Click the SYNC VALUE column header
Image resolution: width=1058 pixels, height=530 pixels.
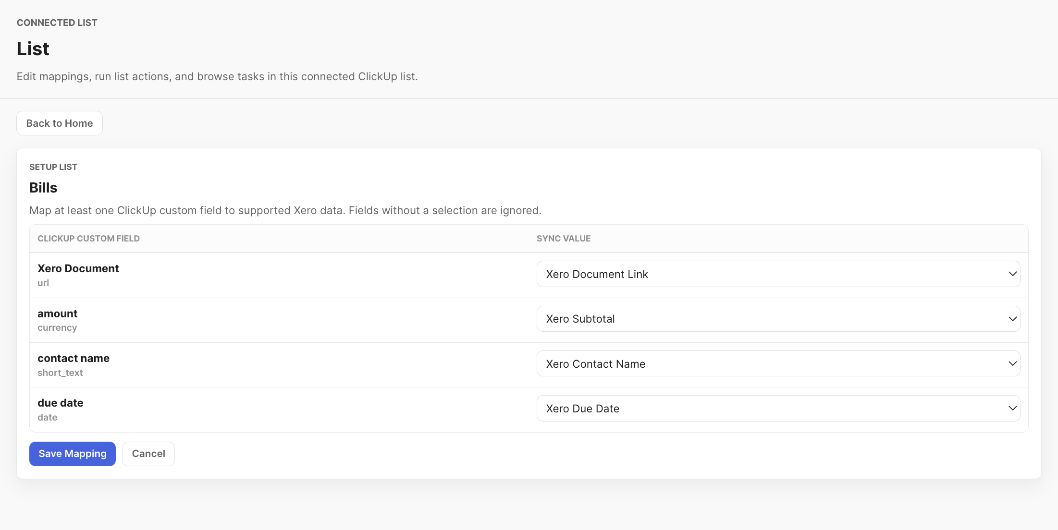point(564,239)
